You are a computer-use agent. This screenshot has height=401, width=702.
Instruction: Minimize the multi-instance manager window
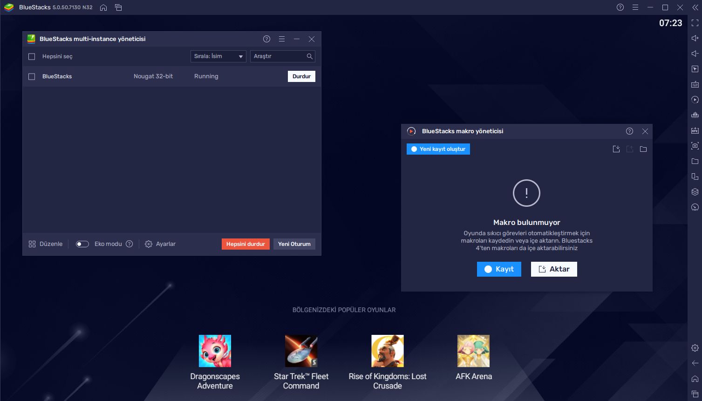[297, 39]
